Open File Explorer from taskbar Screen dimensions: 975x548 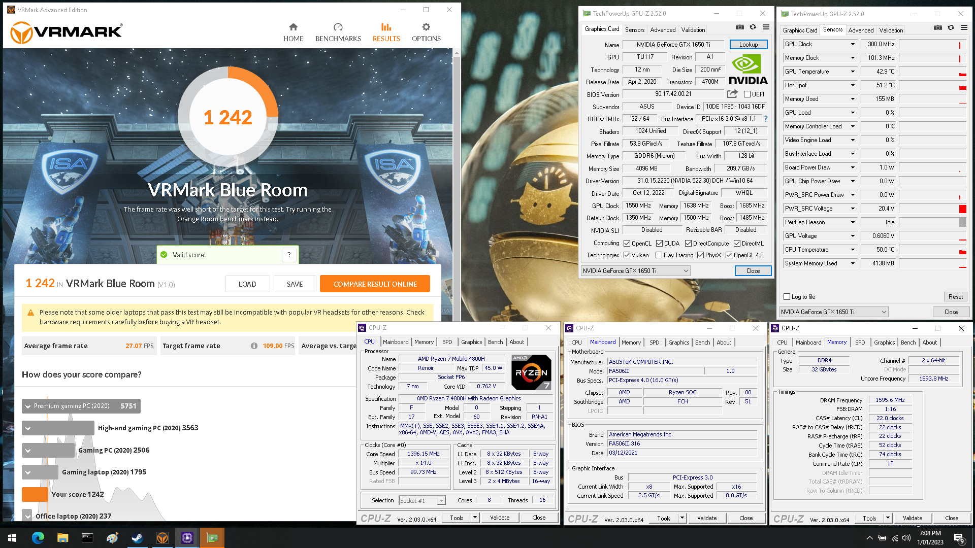point(63,538)
